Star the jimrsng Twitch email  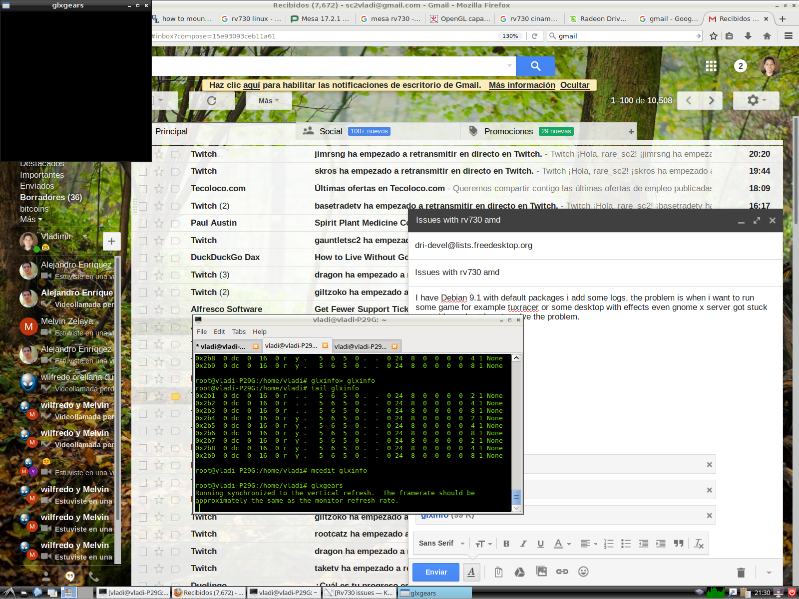(159, 154)
